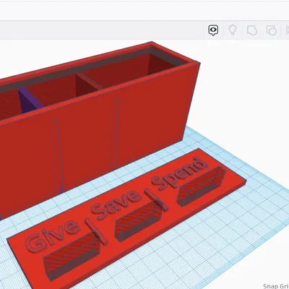The height and width of the screenshot is (289, 289).
Task: Select the 'Save' text on the lid
Action: pyautogui.click(x=116, y=204)
